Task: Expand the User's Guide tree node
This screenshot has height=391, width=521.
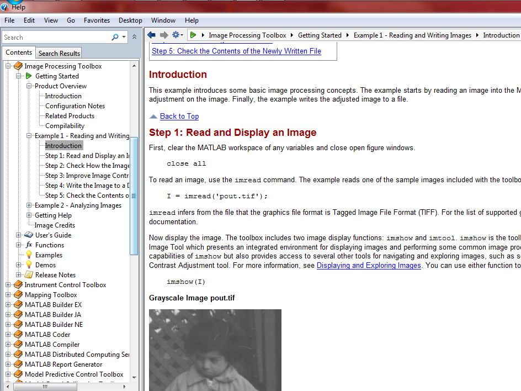Action: [x=19, y=235]
